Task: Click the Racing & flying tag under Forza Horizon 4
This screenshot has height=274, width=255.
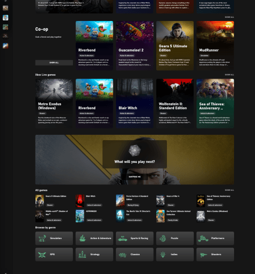Action: coord(133,205)
